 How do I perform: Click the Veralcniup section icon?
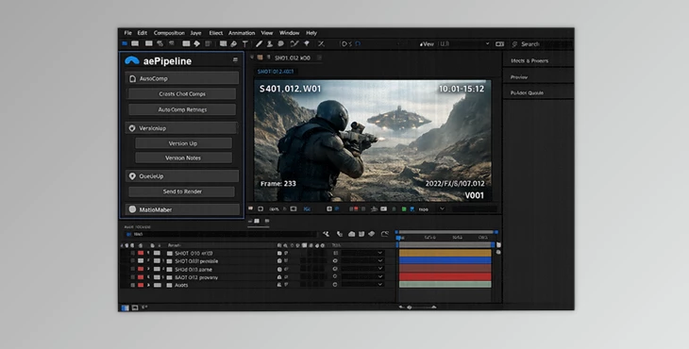tap(132, 128)
